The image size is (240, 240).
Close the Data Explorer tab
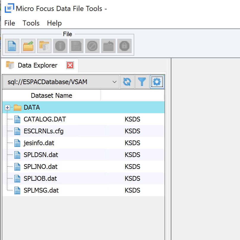[x=70, y=65]
